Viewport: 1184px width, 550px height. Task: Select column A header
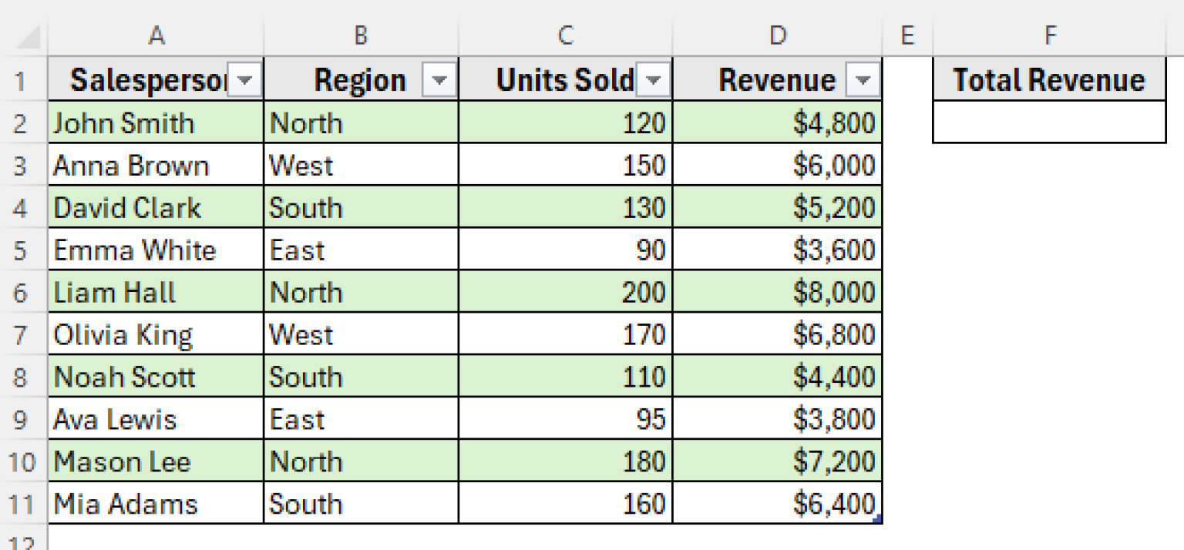point(156,36)
